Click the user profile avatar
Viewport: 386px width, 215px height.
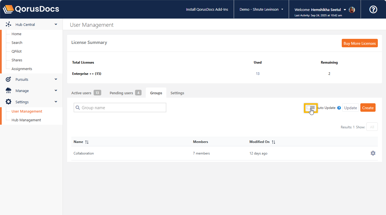pyautogui.click(x=352, y=10)
